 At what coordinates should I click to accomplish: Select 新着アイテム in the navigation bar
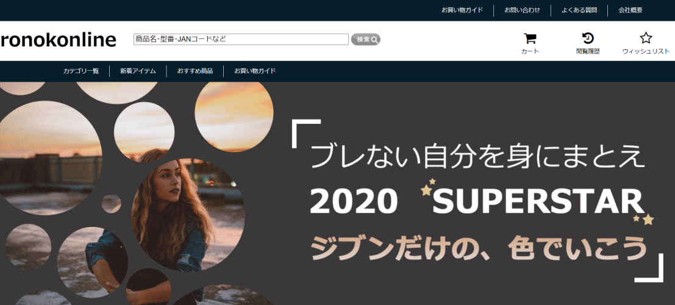[138, 71]
